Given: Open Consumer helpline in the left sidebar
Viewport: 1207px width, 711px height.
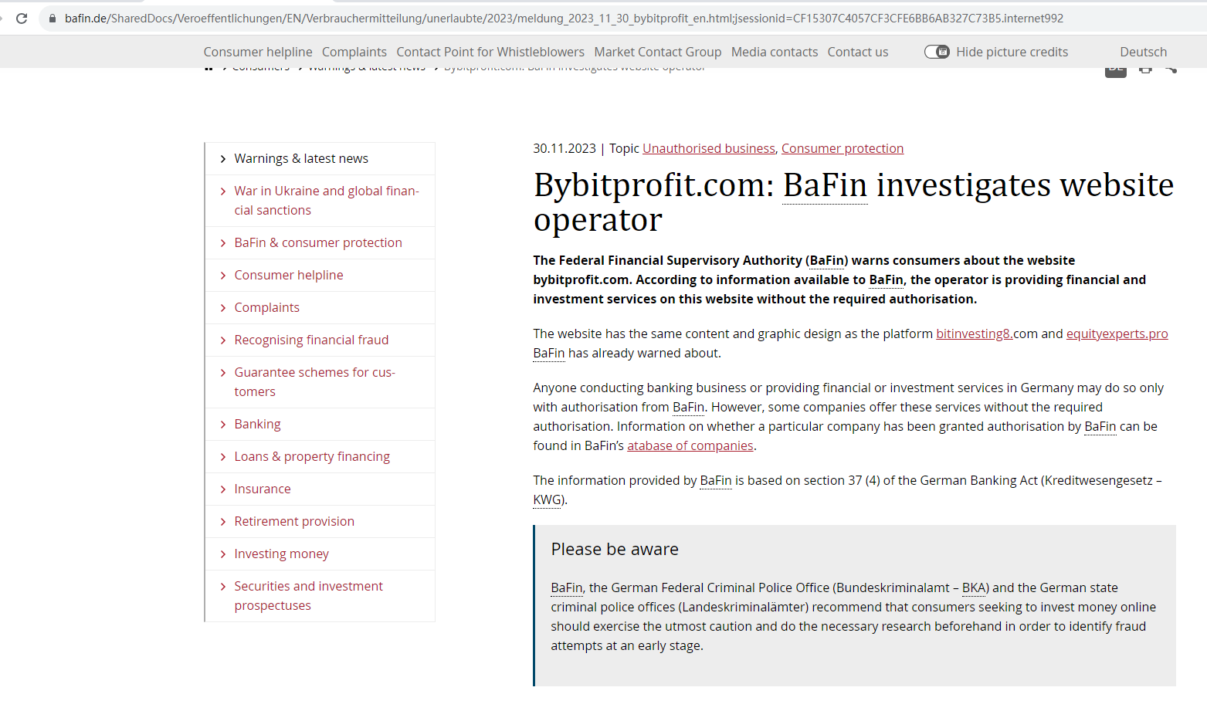Looking at the screenshot, I should click(x=289, y=275).
